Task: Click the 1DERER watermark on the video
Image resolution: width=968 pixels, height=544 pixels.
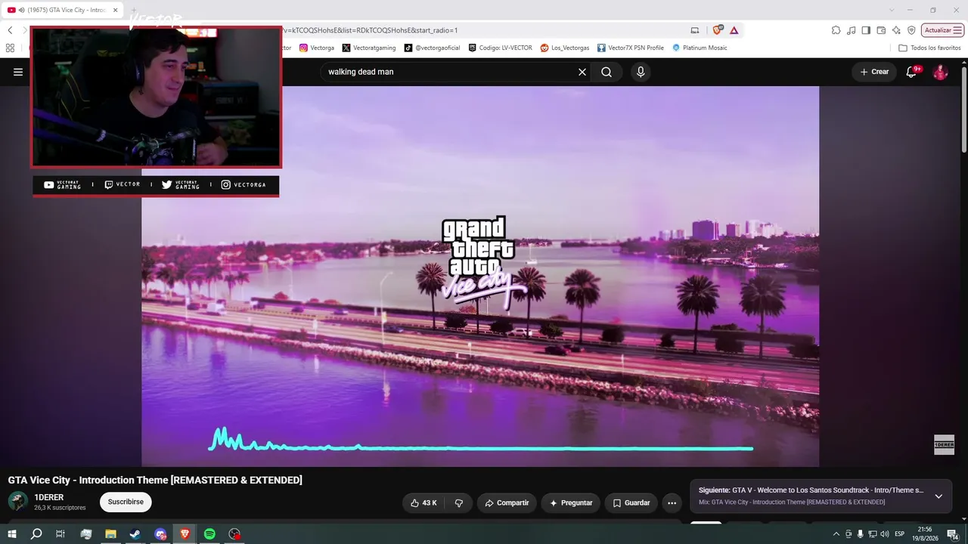Action: coord(944,444)
